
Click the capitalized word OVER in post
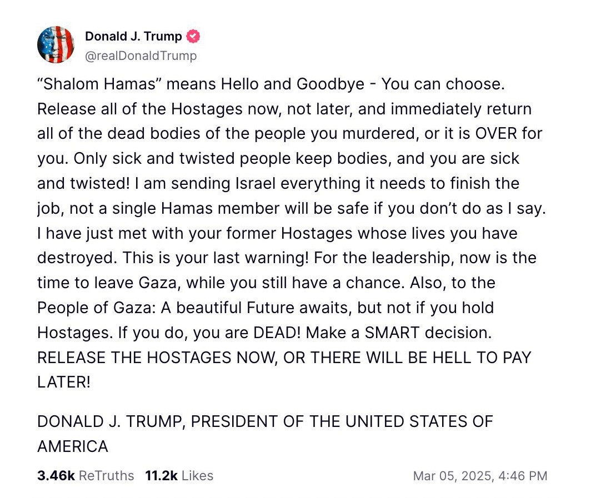(494, 134)
